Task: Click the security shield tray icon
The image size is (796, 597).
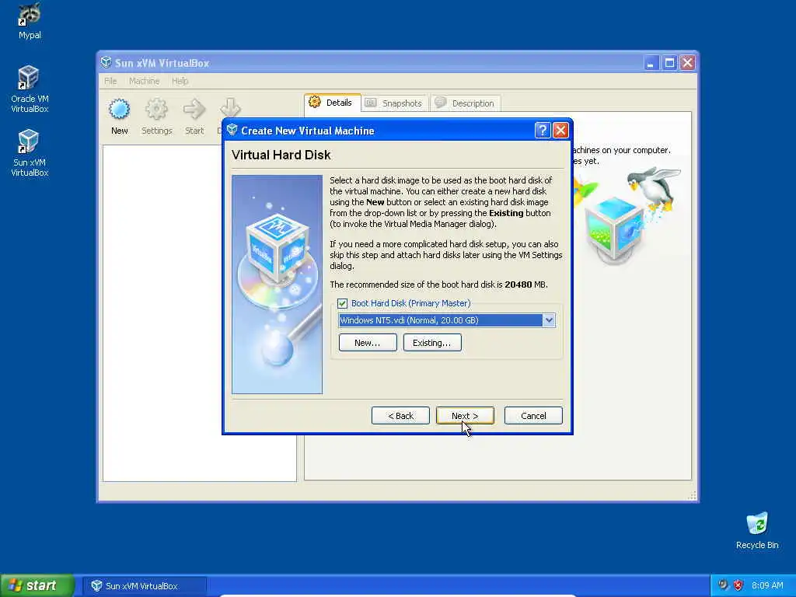Action: [738, 585]
